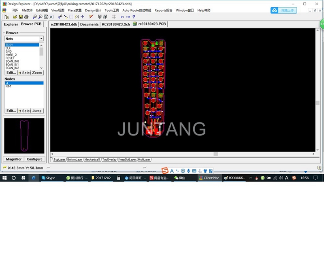Open the Sogou toolbox grid icon

(x=211, y=171)
